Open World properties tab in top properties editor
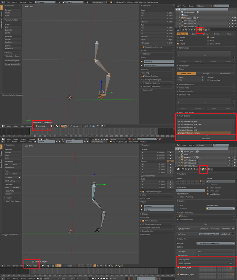 pos(192,29)
